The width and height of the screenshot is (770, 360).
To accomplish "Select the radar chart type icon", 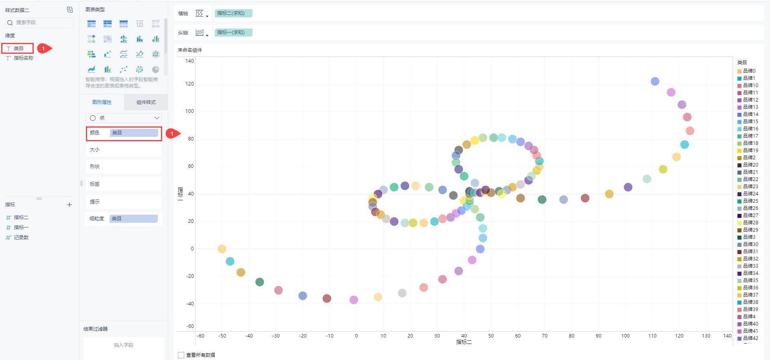I will tap(156, 54).
